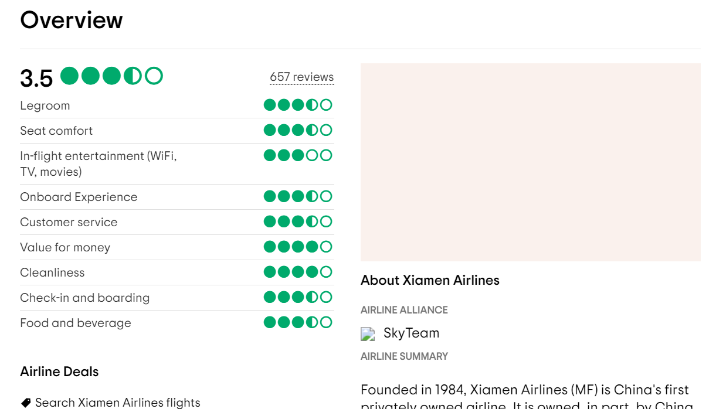Click the Value for money rating bubbles

(x=298, y=247)
